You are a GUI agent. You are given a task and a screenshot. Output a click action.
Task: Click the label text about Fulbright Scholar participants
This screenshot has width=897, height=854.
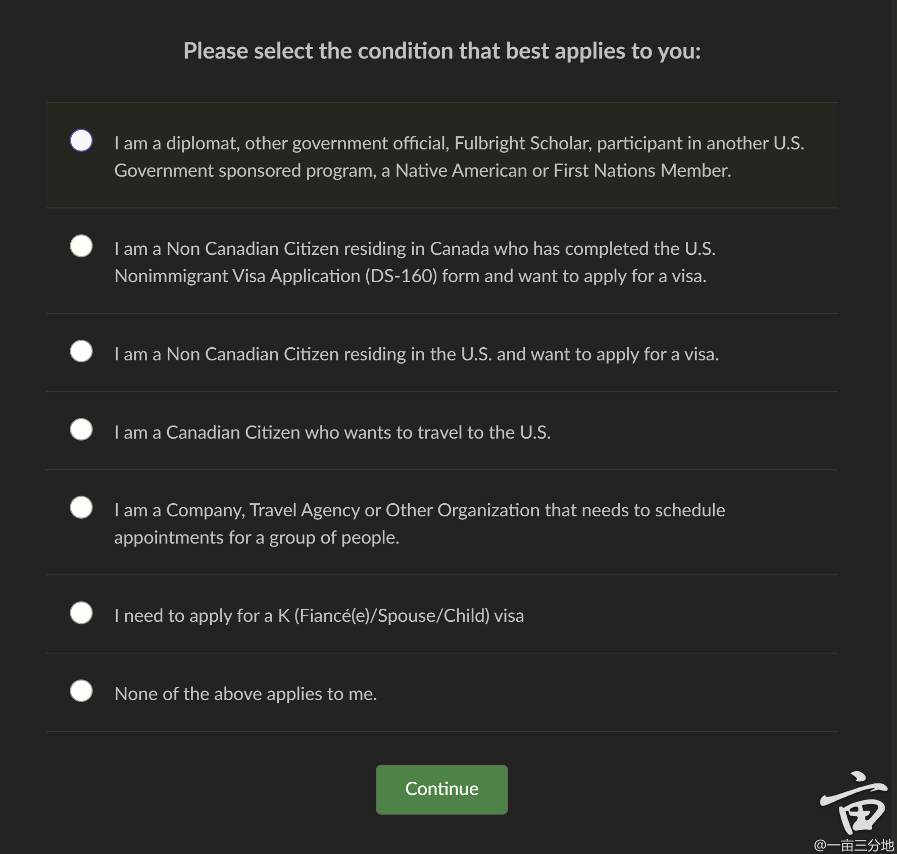pos(459,157)
